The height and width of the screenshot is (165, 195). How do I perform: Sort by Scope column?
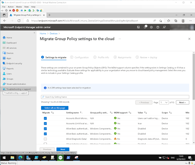[x=167, y=113]
